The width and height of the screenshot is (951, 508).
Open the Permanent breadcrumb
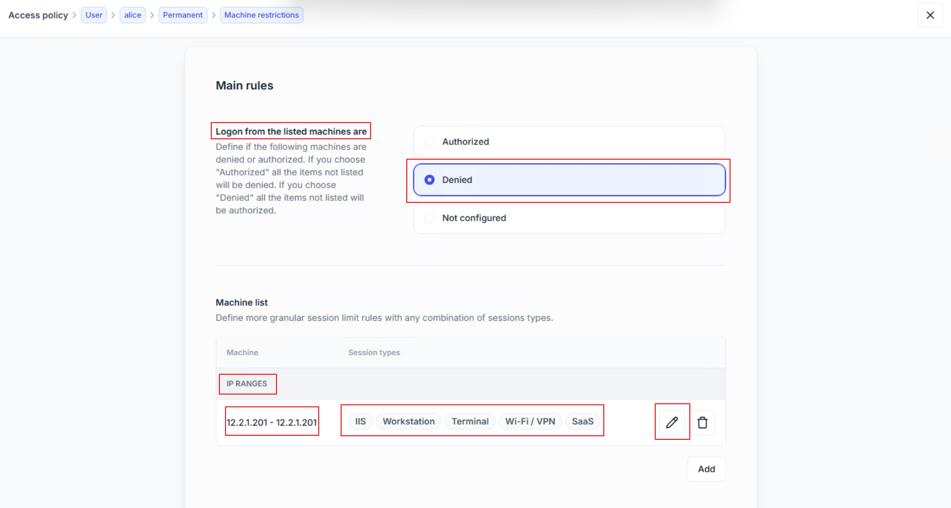point(183,15)
